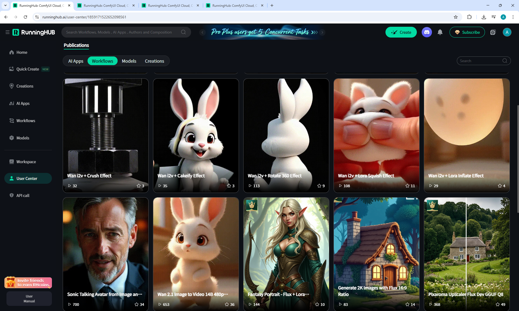Switch to the AI Apps tab

click(x=76, y=61)
